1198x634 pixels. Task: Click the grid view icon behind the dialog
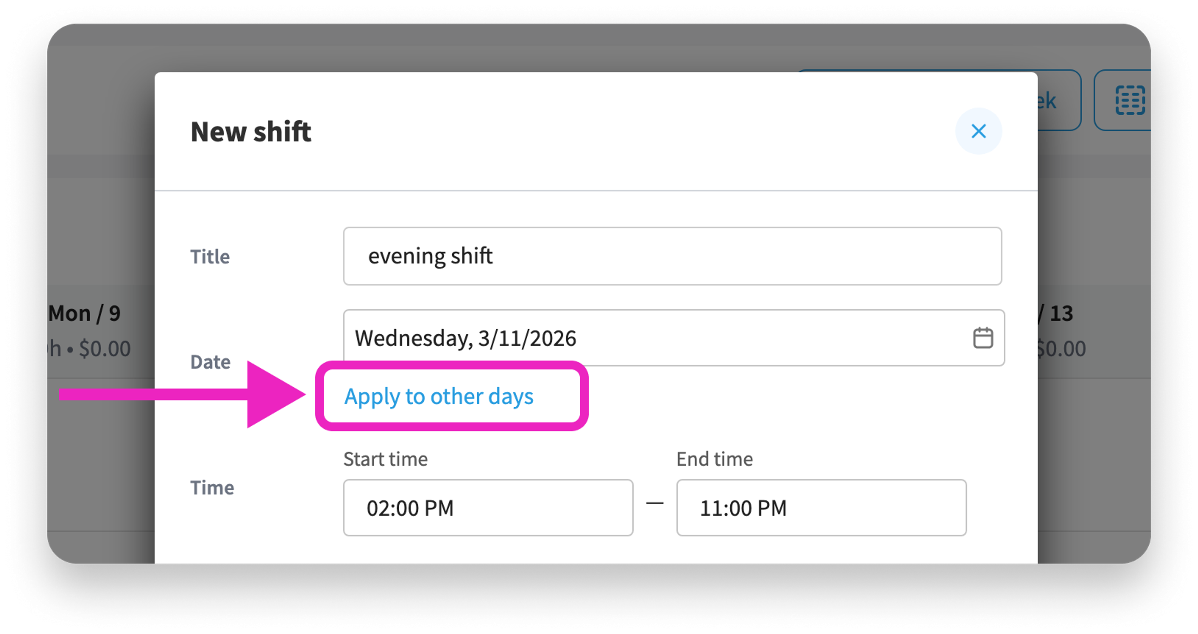tap(1130, 100)
